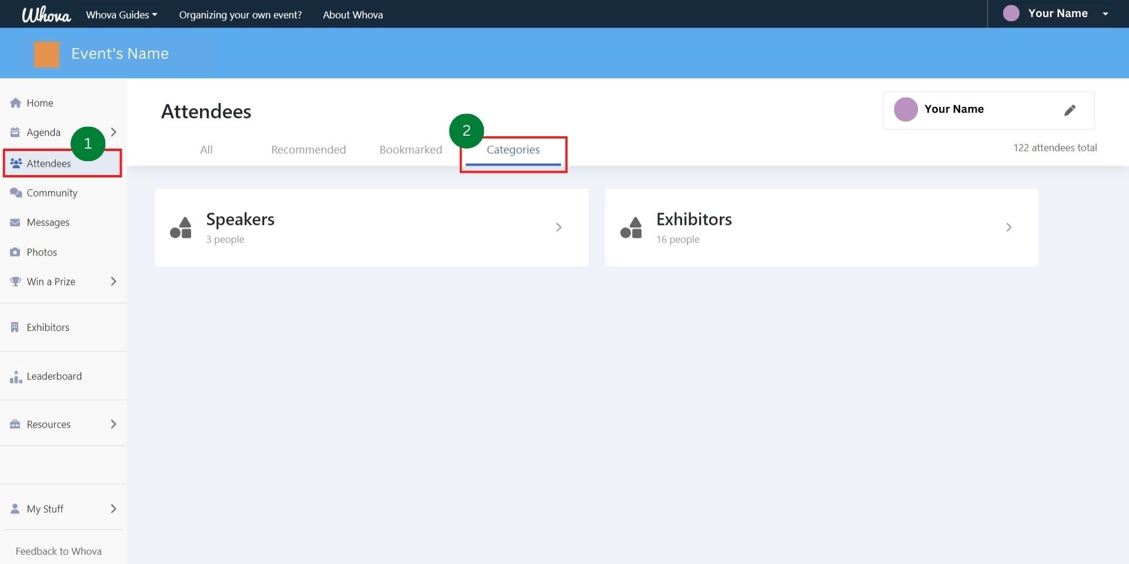
Task: Open the Community section
Action: (52, 193)
